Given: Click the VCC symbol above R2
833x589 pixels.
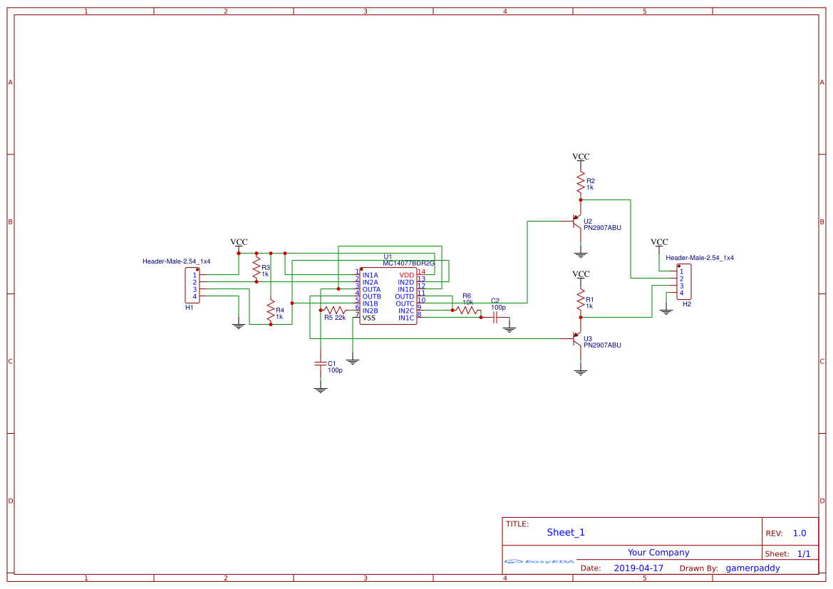Looking at the screenshot, I should (581, 156).
